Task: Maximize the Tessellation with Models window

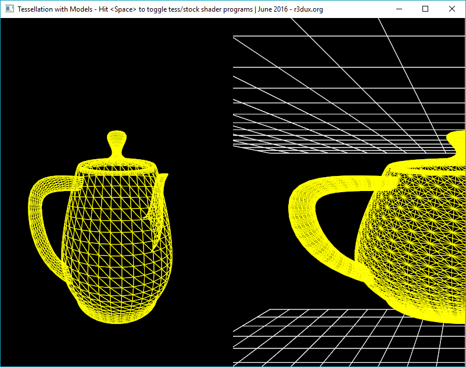Action: pyautogui.click(x=425, y=9)
